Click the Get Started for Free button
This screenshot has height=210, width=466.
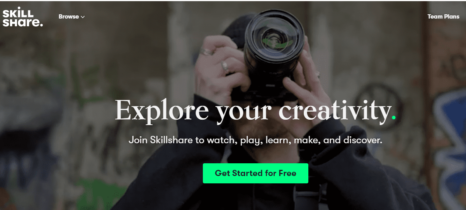255,173
